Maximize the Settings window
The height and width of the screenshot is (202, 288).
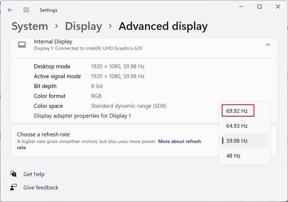coord(259,7)
